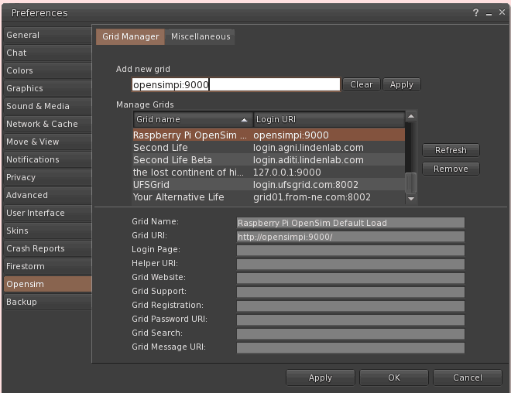Image resolution: width=511 pixels, height=393 pixels.
Task: Open the Network & Cache section
Action: (47, 124)
